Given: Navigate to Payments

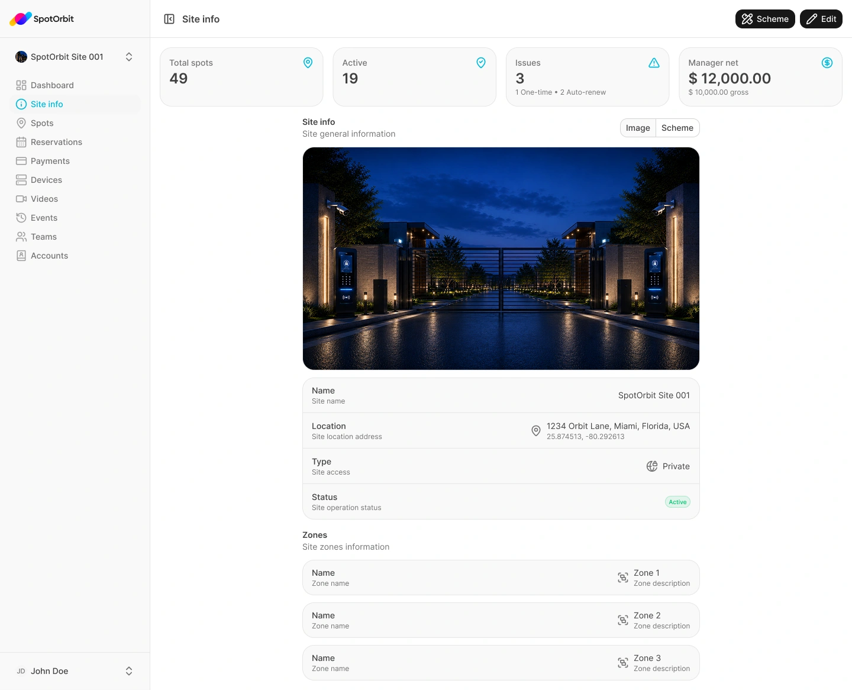Looking at the screenshot, I should coord(75,161).
